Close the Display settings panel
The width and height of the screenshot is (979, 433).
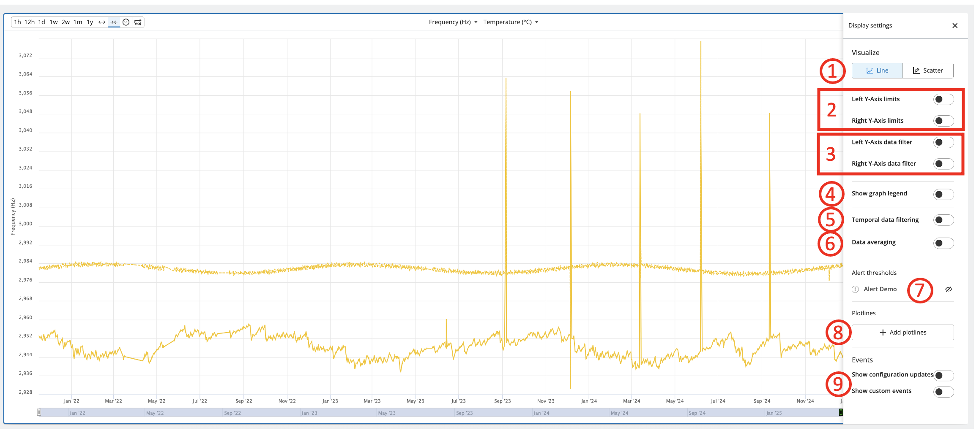click(954, 26)
